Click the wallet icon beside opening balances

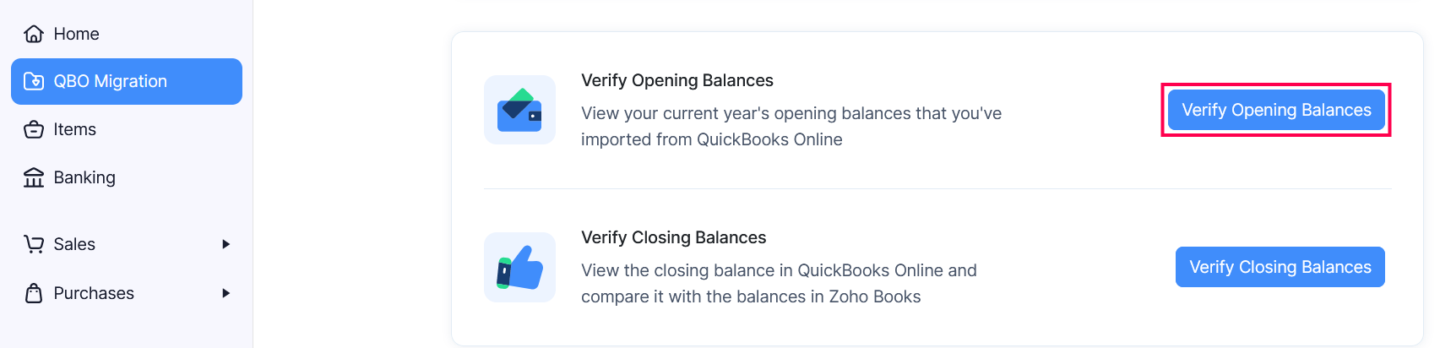[519, 110]
